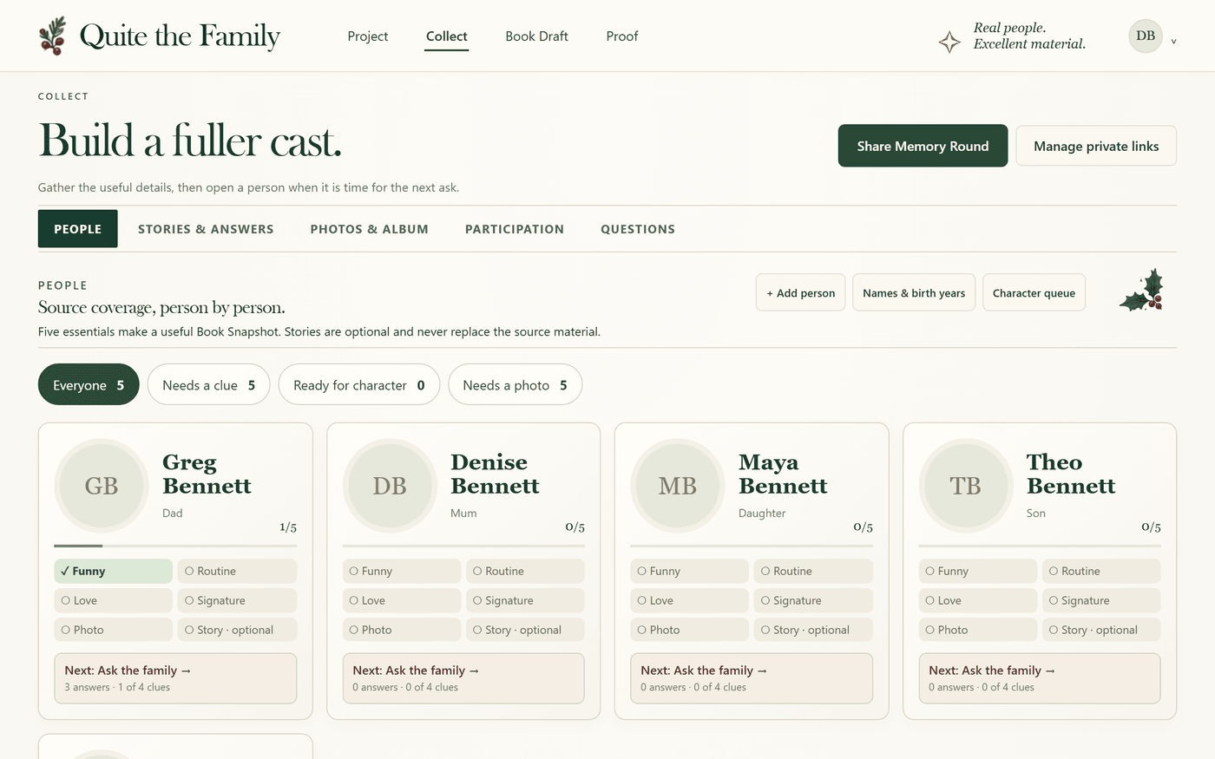Image resolution: width=1215 pixels, height=759 pixels.
Task: Open Character queue
Action: point(1034,293)
